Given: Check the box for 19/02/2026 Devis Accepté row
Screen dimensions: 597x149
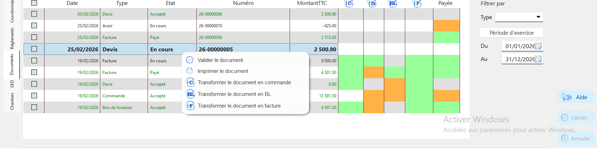Looking at the screenshot, I should tap(34, 84).
